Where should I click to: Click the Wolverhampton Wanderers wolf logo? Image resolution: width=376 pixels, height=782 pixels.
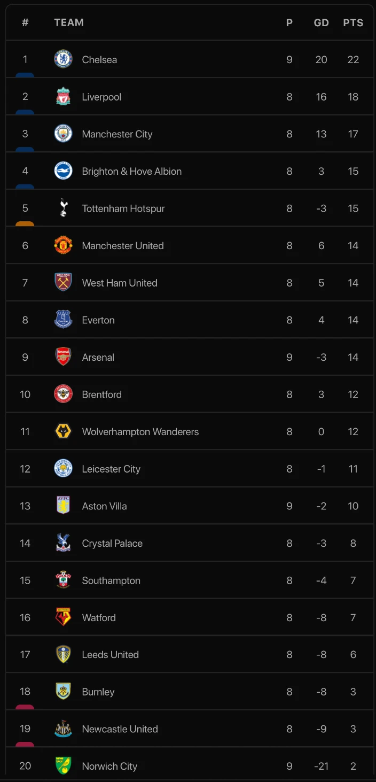click(63, 431)
